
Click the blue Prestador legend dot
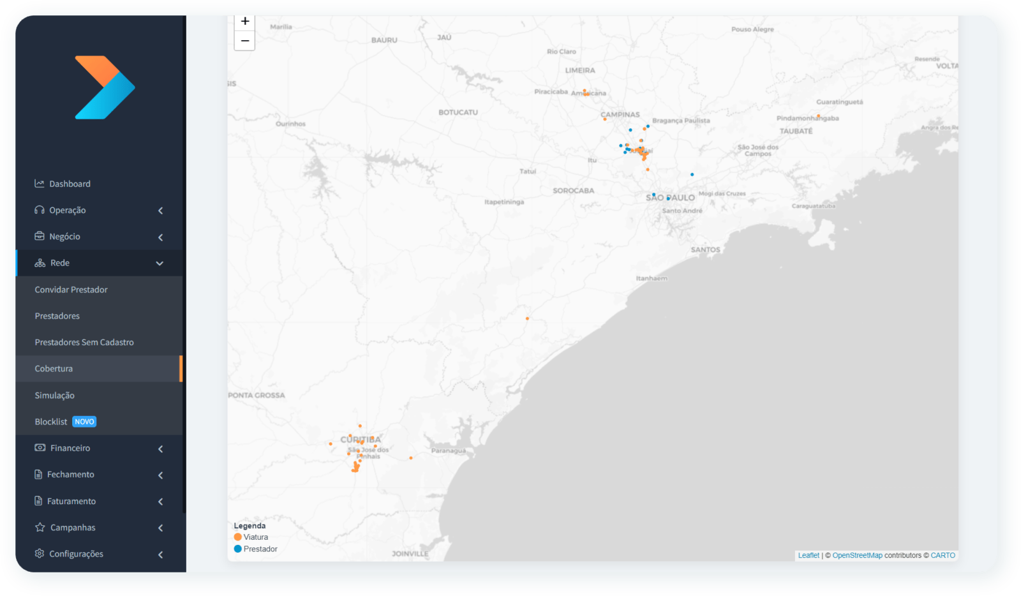tap(238, 549)
